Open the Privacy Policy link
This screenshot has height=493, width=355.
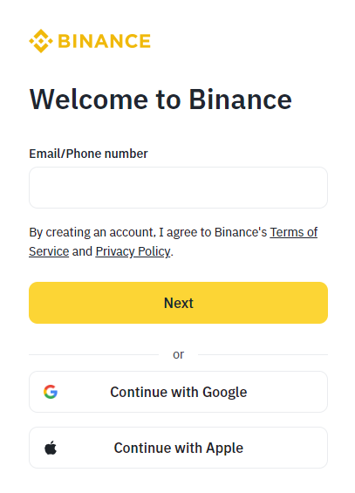(133, 251)
